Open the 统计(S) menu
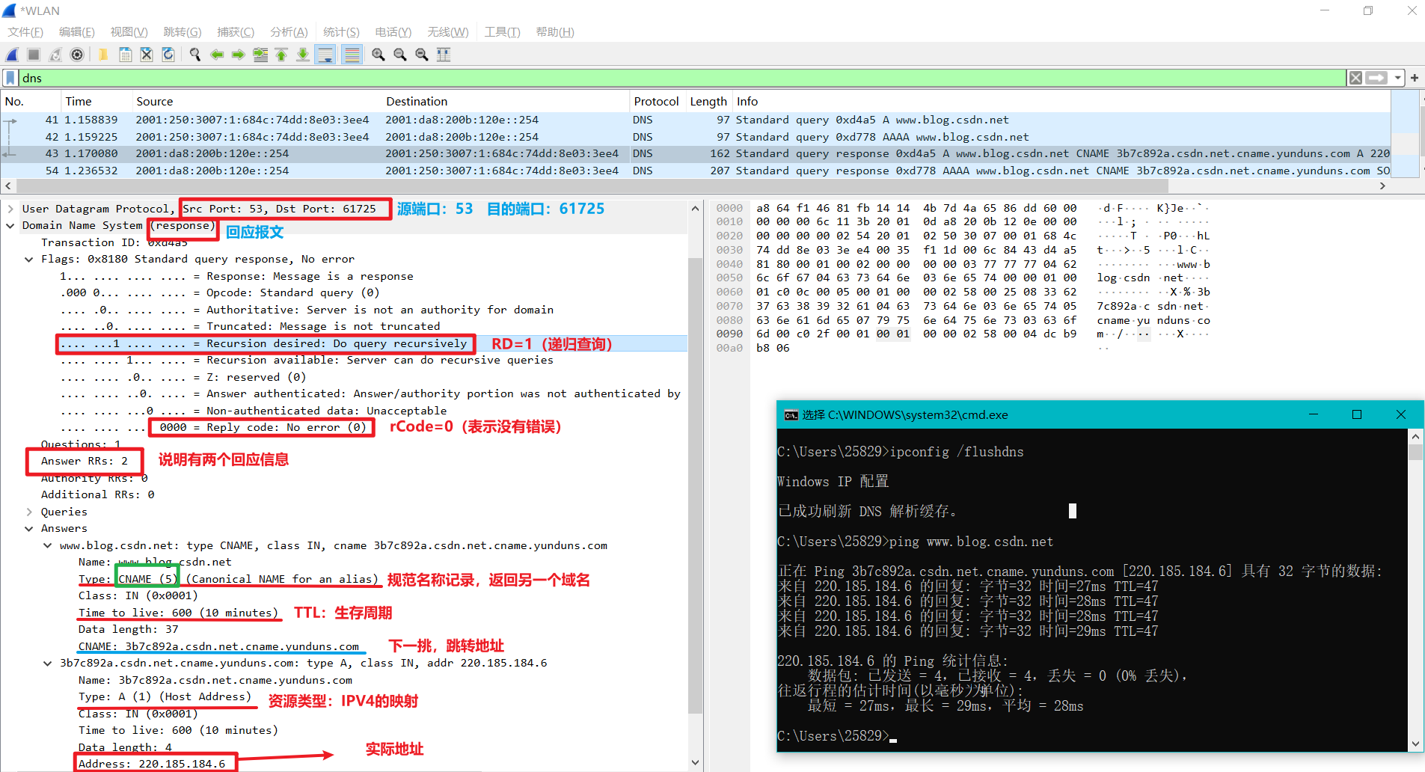This screenshot has height=772, width=1425. 341,32
